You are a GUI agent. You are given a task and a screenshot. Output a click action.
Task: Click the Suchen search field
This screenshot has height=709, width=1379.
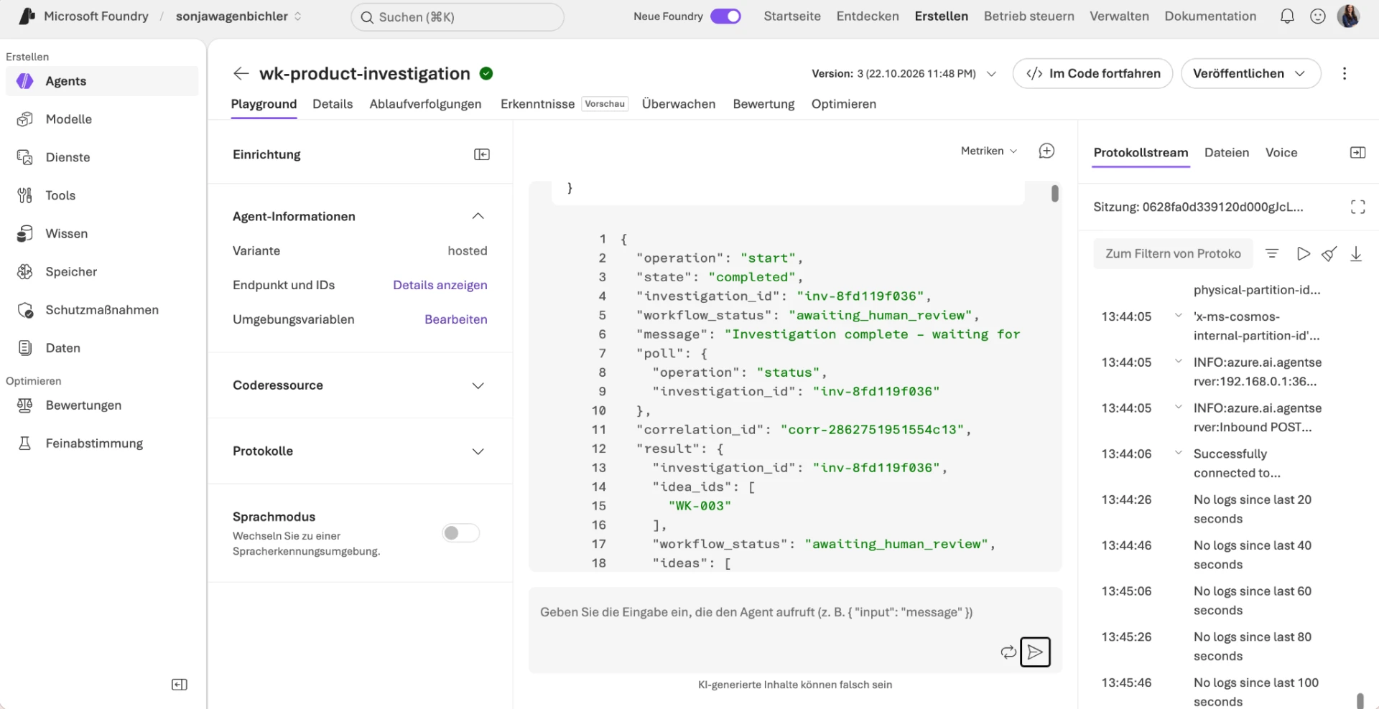pos(458,17)
